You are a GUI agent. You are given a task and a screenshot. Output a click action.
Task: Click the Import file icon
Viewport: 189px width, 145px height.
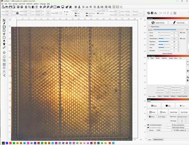click(14, 7)
